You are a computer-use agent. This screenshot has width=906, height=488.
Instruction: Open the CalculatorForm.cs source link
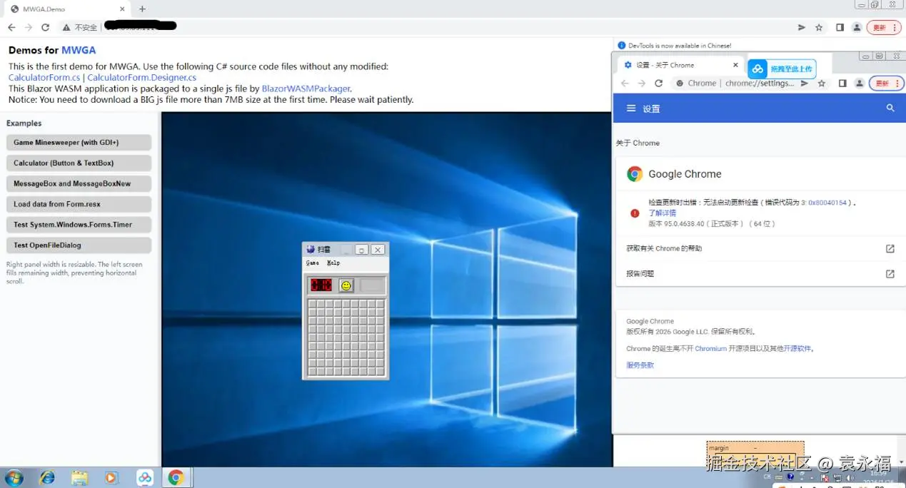(44, 77)
